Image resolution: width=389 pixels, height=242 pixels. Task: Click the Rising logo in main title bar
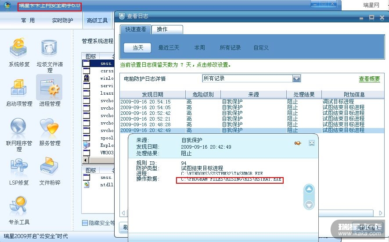click(x=7, y=5)
